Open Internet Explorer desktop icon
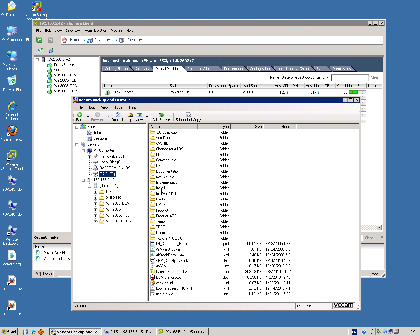This screenshot has height=336, width=420. tap(12, 111)
